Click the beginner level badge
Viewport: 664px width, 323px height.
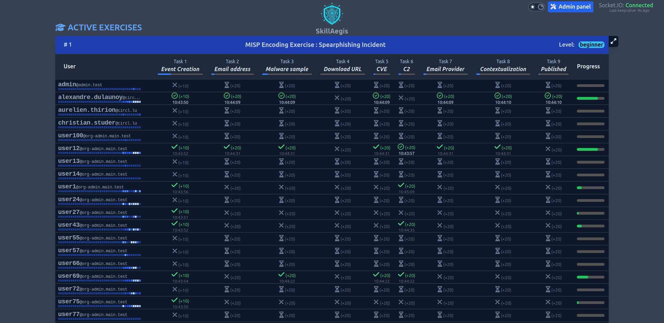(591, 45)
